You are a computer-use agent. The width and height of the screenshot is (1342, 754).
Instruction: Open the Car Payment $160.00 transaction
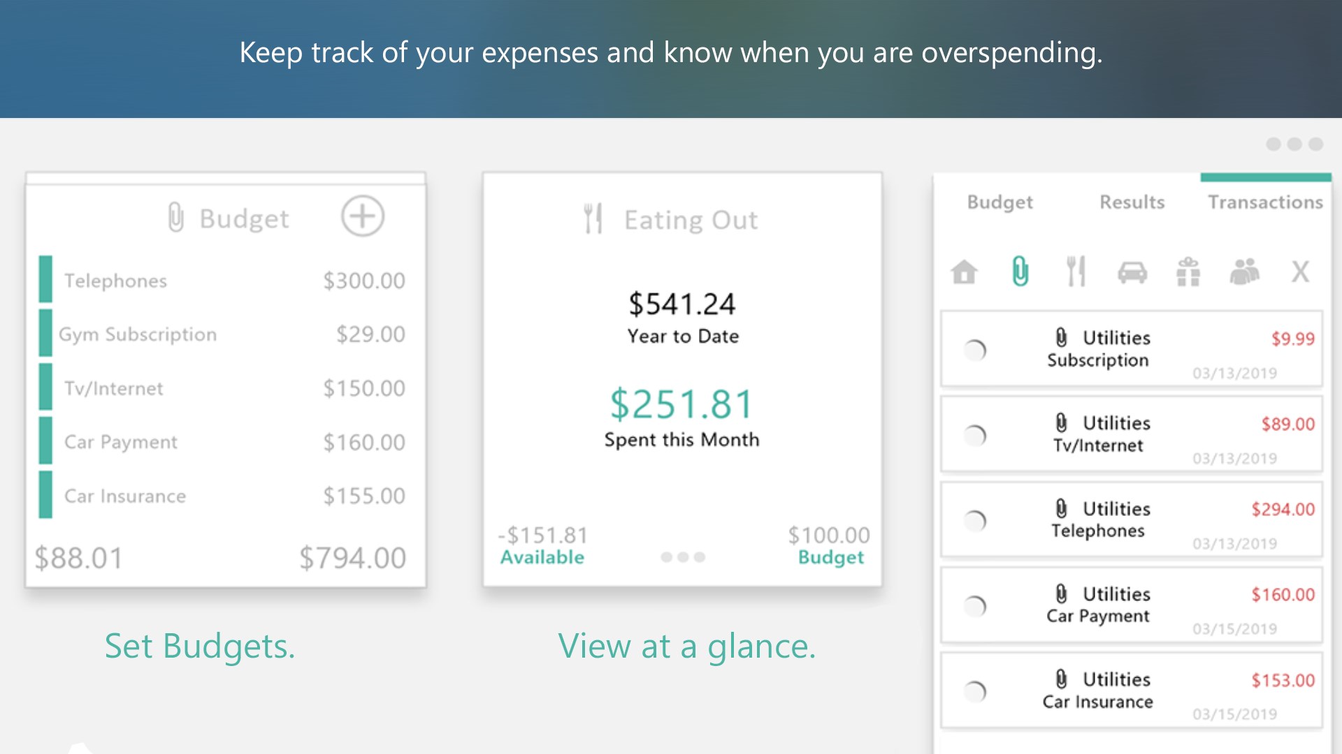[1131, 605]
